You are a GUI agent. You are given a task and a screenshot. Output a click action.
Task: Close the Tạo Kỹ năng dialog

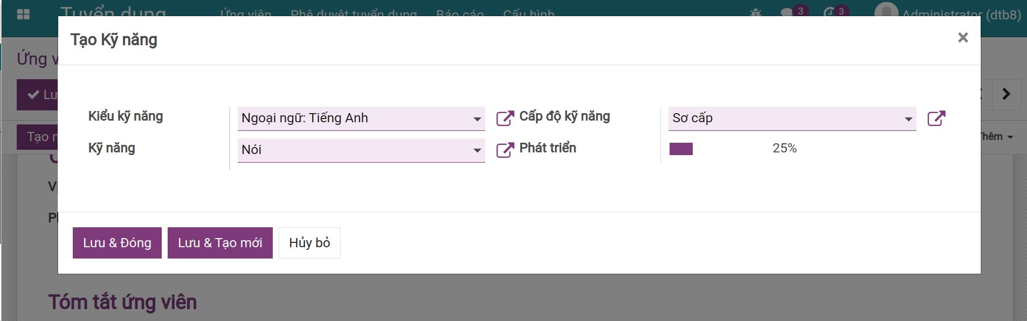pyautogui.click(x=963, y=38)
